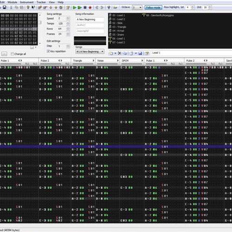Click the Cut scissors icon
Image resolution: width=232 pixels, height=232 pixels.
(x=11, y=7)
